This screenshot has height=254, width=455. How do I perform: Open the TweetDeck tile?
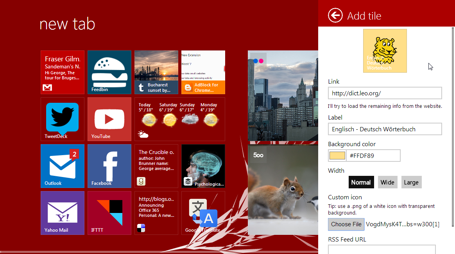63,119
